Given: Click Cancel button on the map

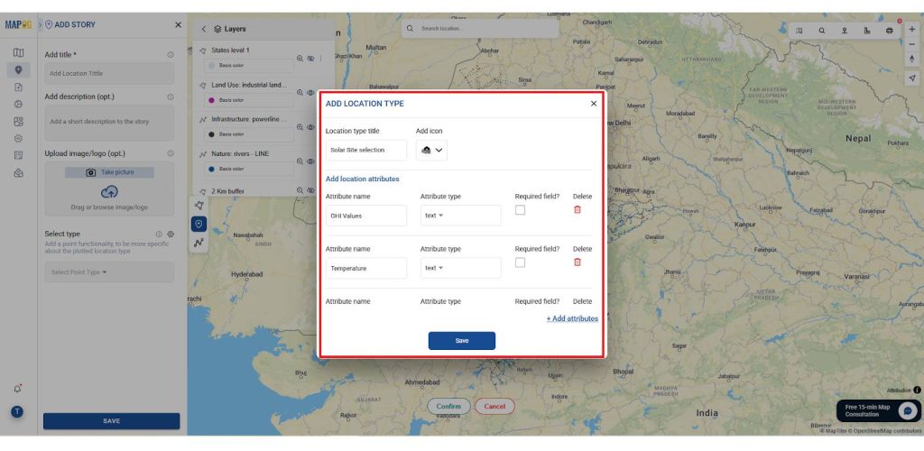Looking at the screenshot, I should point(494,406).
